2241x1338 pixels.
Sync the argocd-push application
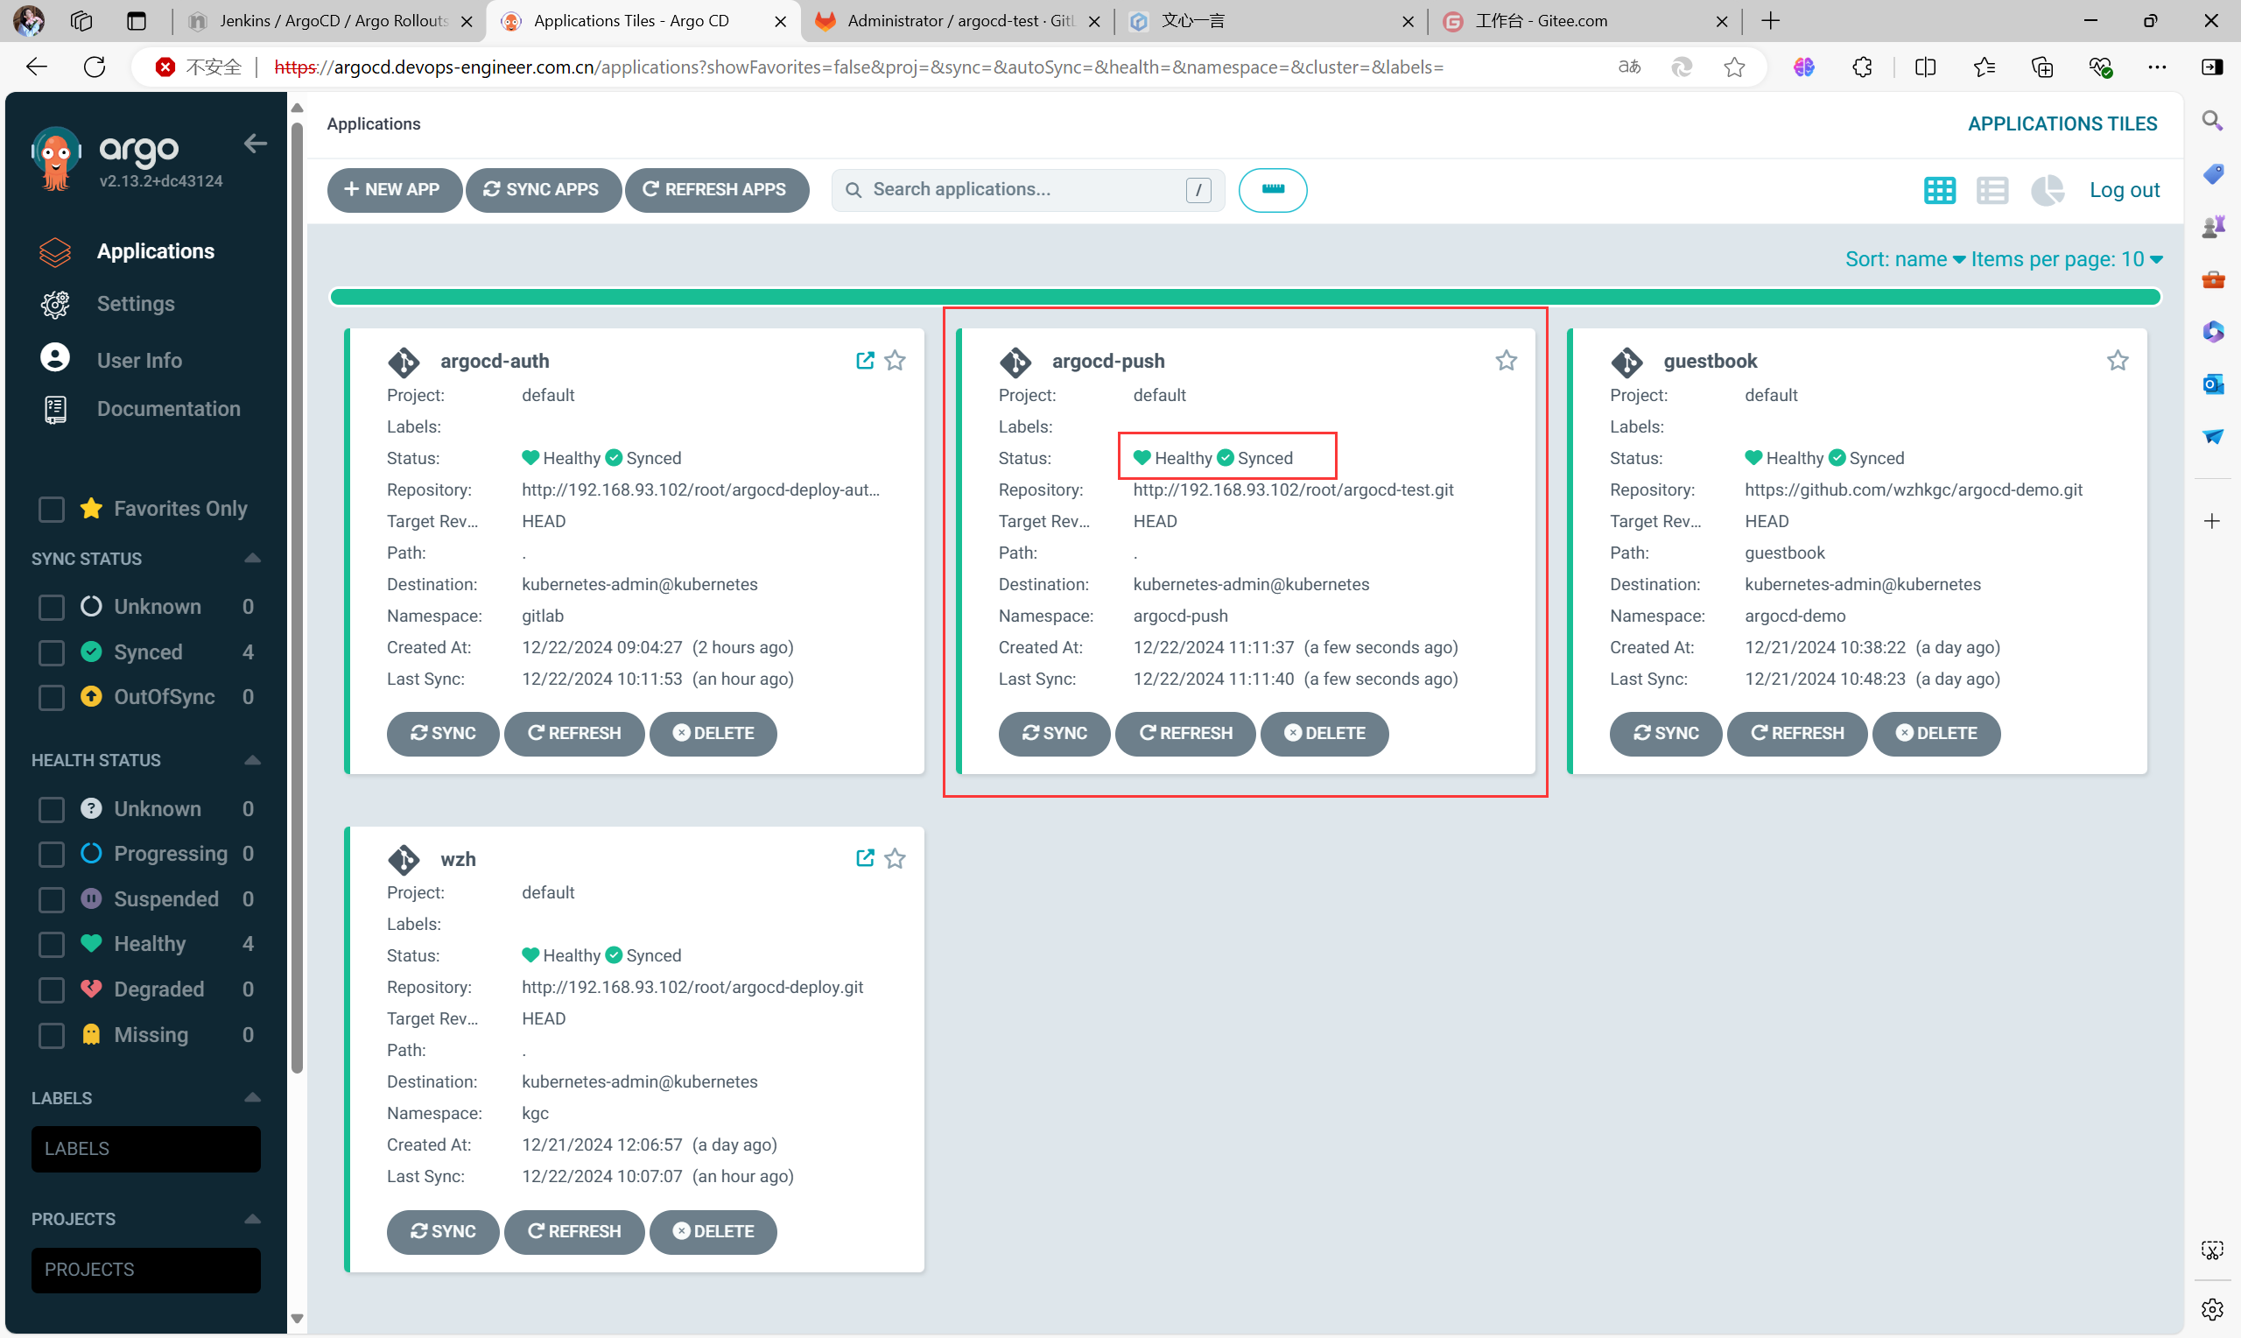(1053, 734)
